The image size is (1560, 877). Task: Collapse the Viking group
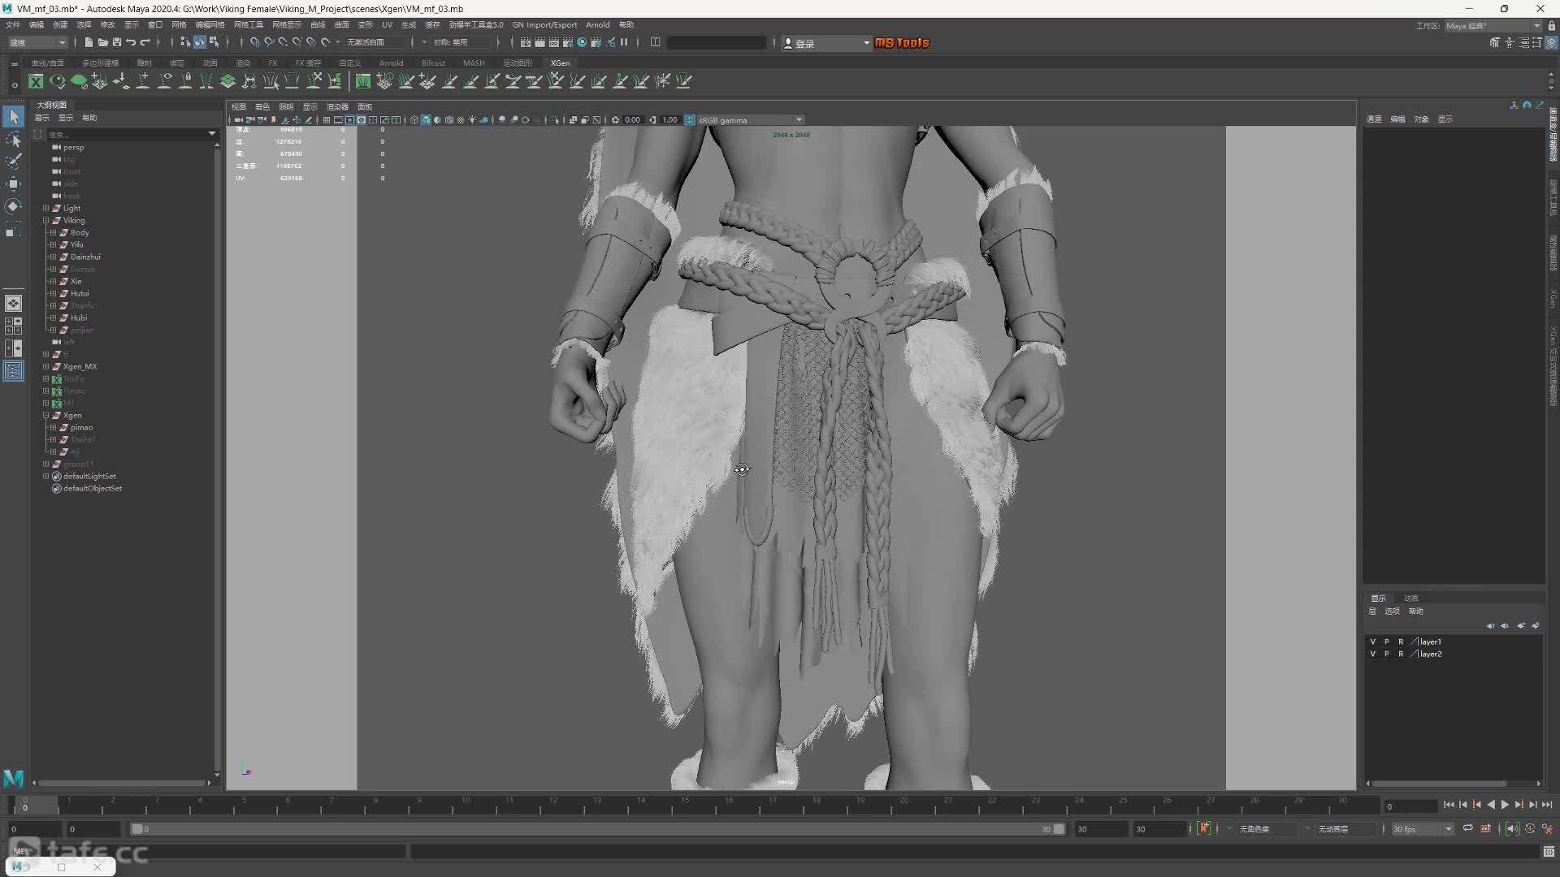coord(46,220)
